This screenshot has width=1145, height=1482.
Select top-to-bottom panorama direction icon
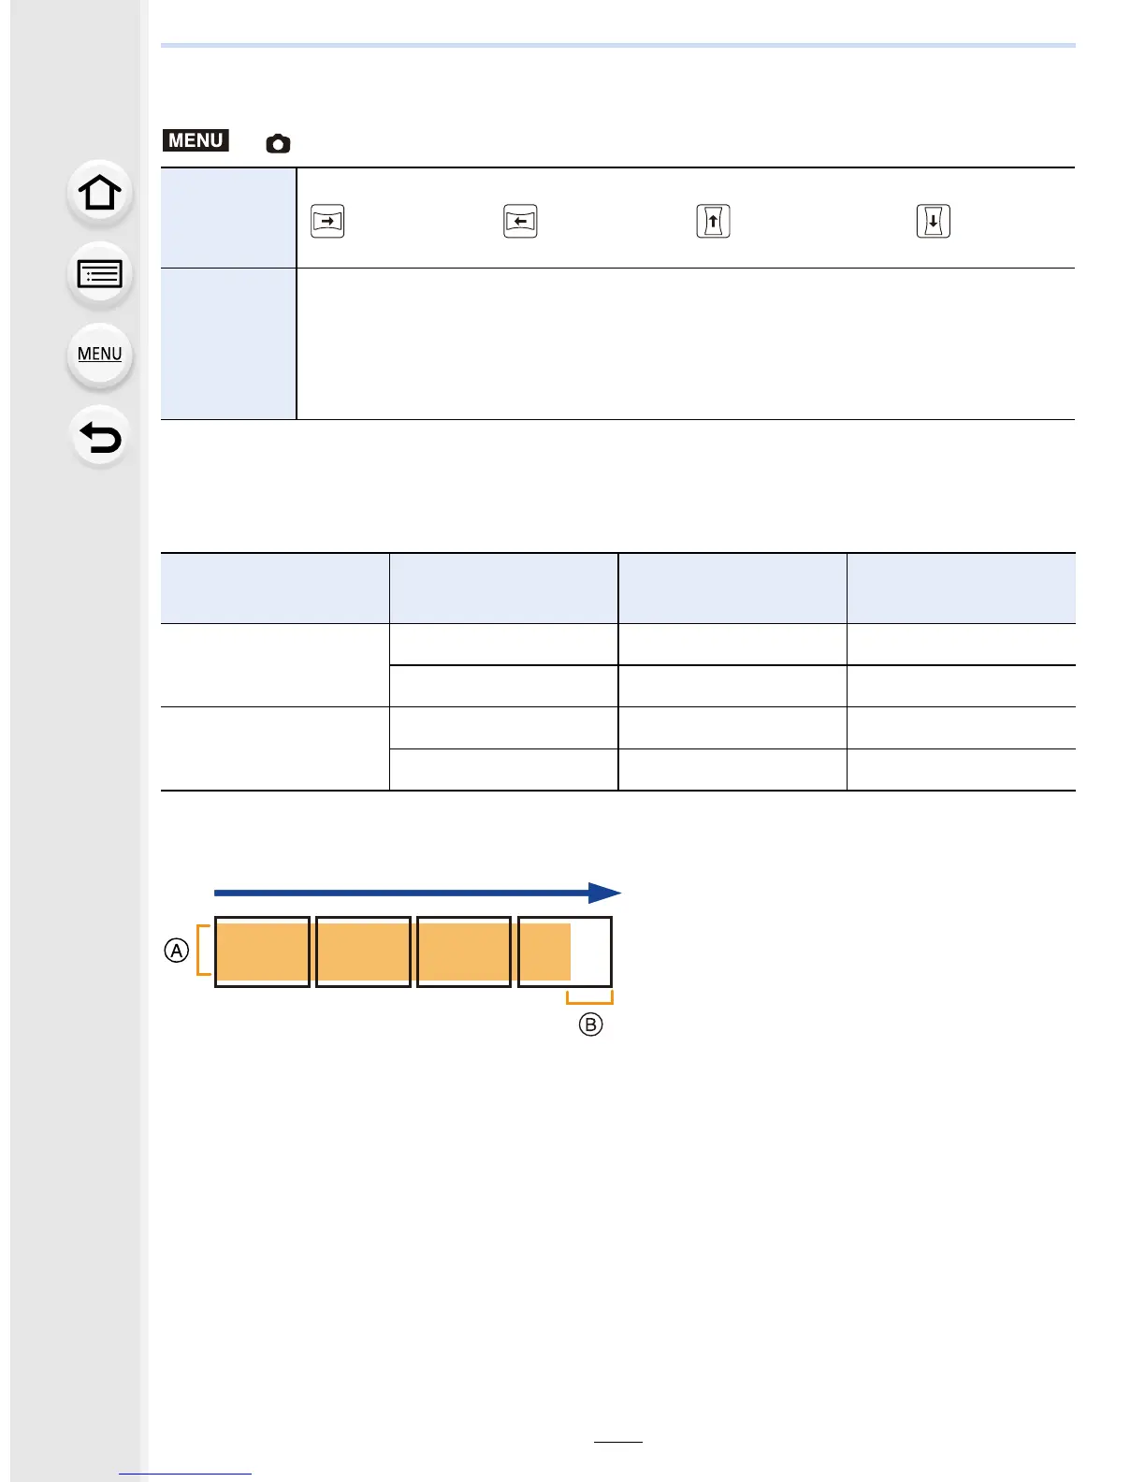click(934, 221)
